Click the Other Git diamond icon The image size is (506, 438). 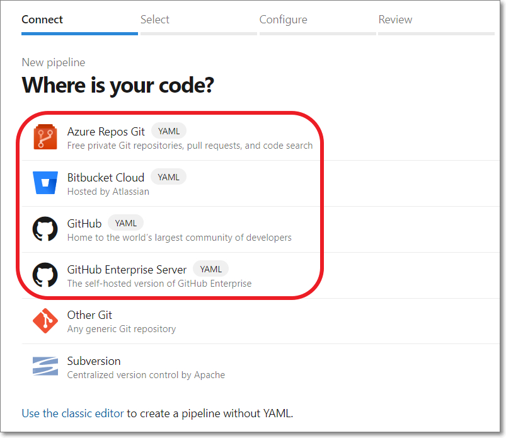coord(45,321)
